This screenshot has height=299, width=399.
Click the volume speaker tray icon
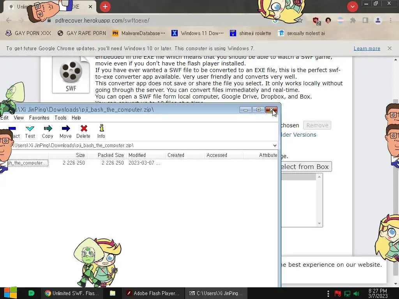point(356,294)
